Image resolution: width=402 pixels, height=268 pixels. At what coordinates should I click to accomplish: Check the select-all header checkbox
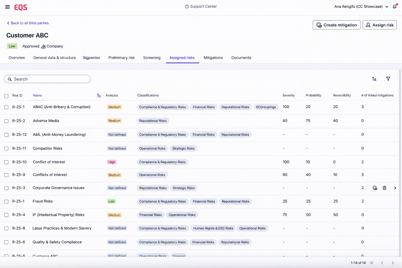click(x=6, y=96)
